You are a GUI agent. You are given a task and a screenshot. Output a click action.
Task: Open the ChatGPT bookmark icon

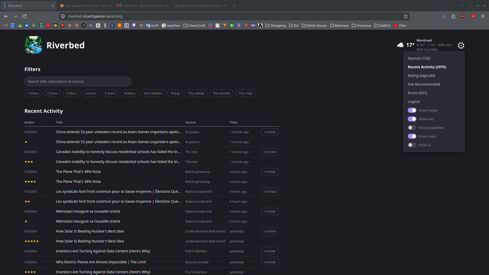(x=98, y=25)
